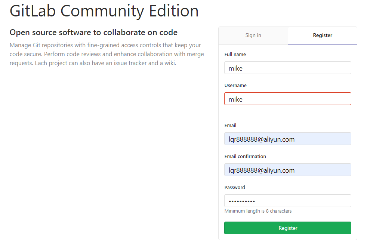370x247 pixels.
Task: Focus the Password input field
Action: tap(288, 201)
